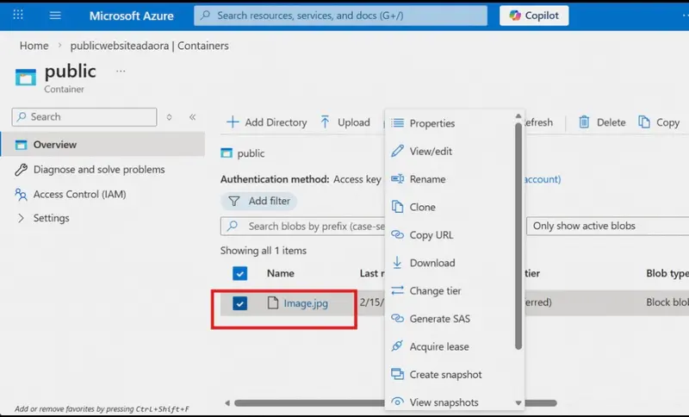This screenshot has height=417, width=689.
Task: Click the Copilot button
Action: click(x=534, y=16)
